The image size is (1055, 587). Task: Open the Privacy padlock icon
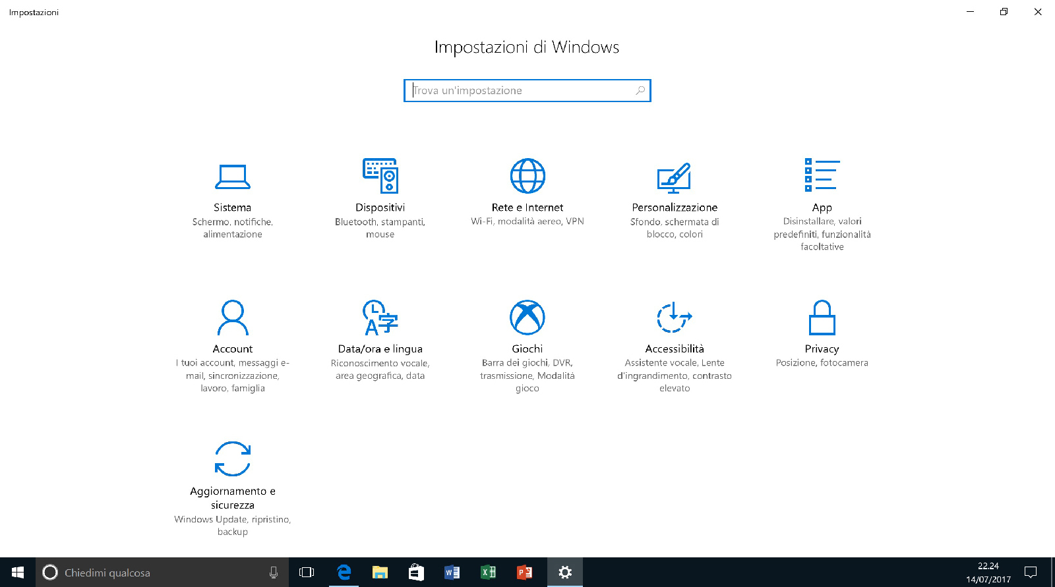822,318
